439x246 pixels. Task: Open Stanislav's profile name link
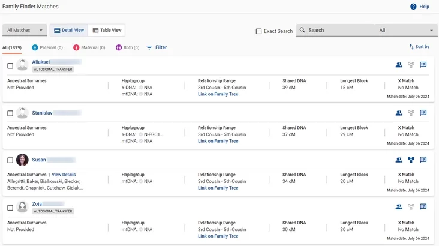[x=42, y=113]
